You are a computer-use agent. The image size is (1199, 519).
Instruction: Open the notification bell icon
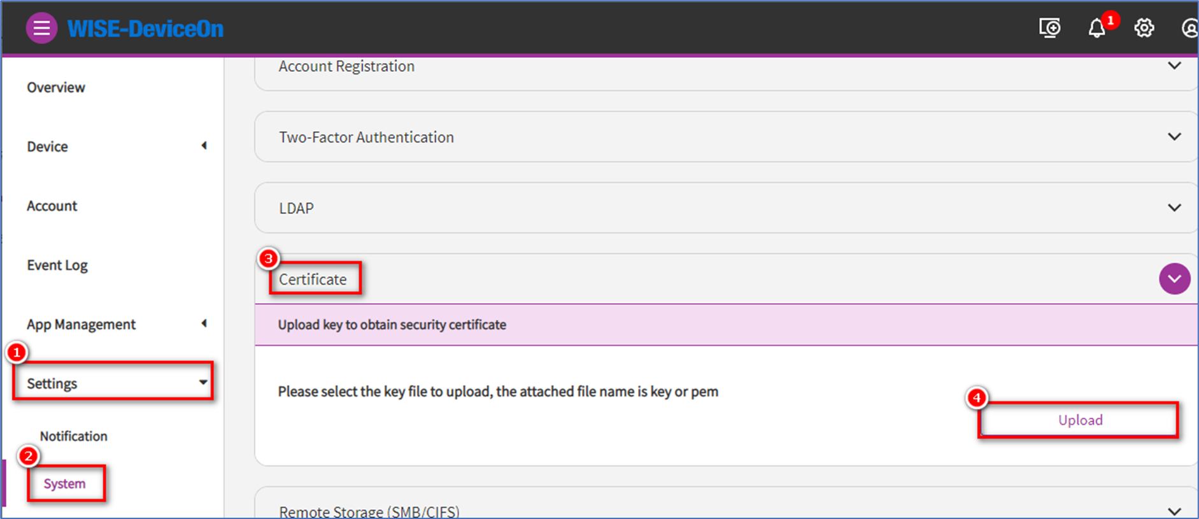tap(1096, 29)
